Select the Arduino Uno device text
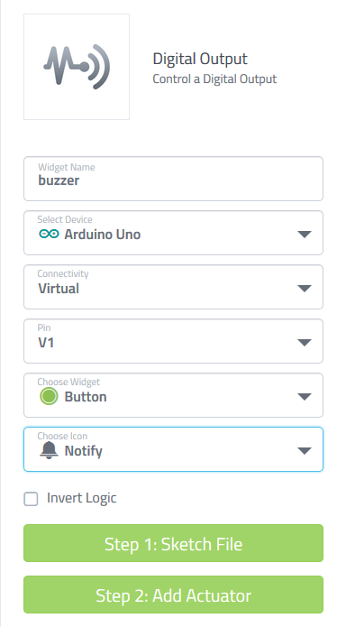The width and height of the screenshot is (346, 627). point(103,235)
